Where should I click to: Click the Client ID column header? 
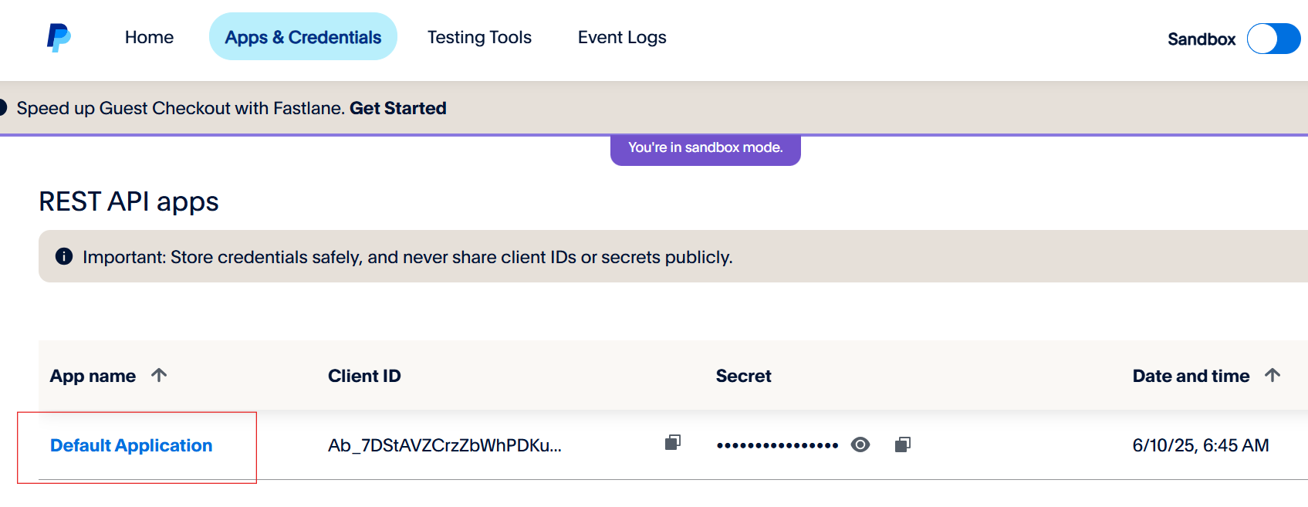click(x=364, y=376)
